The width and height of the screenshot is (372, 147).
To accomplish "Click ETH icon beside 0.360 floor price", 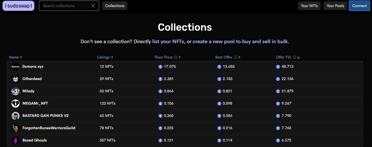I will (160, 116).
